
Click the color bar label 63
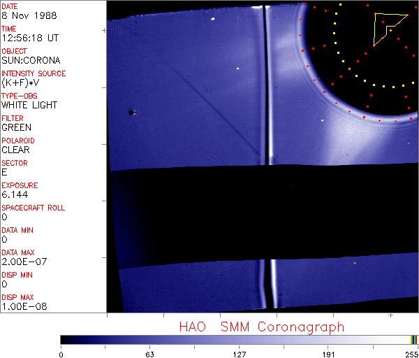point(149,355)
